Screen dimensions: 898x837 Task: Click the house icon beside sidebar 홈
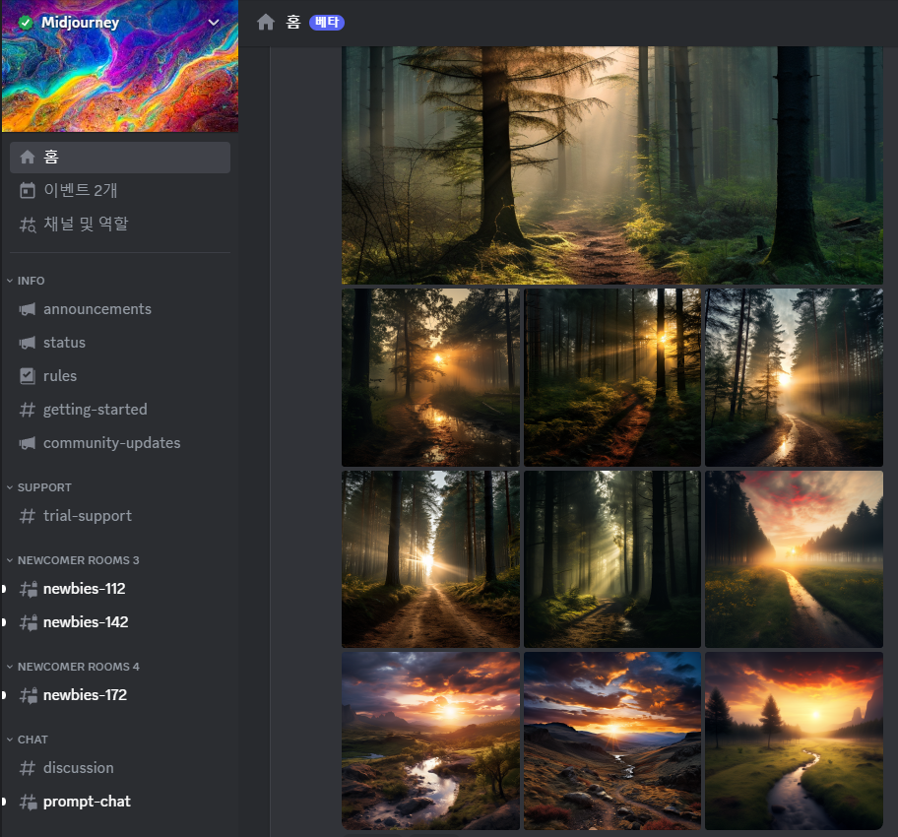28,157
